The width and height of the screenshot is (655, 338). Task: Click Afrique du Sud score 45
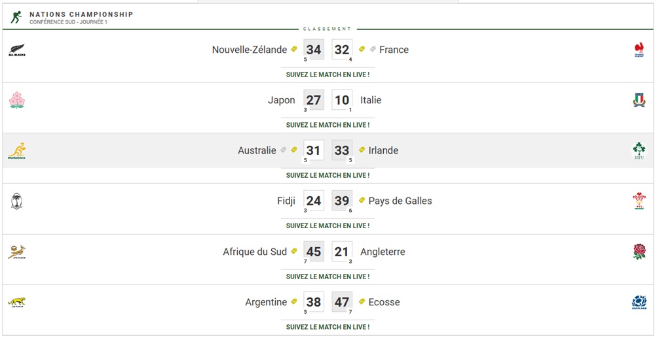point(314,252)
